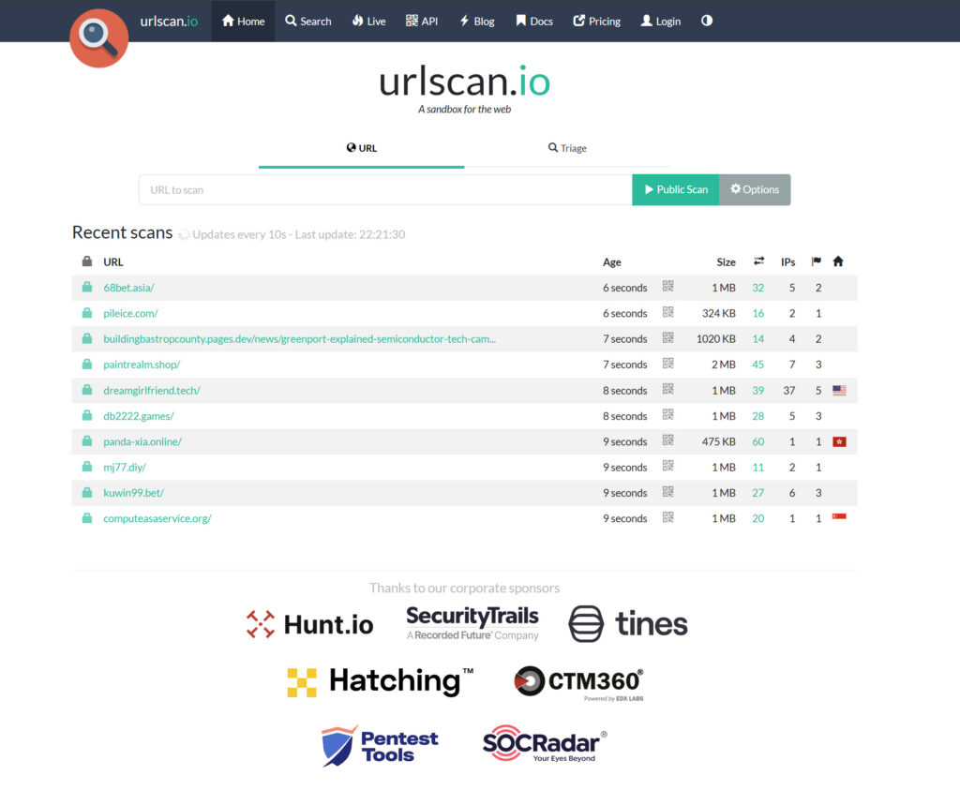
Task: Visit the Hatching sponsor logo
Action: point(381,681)
